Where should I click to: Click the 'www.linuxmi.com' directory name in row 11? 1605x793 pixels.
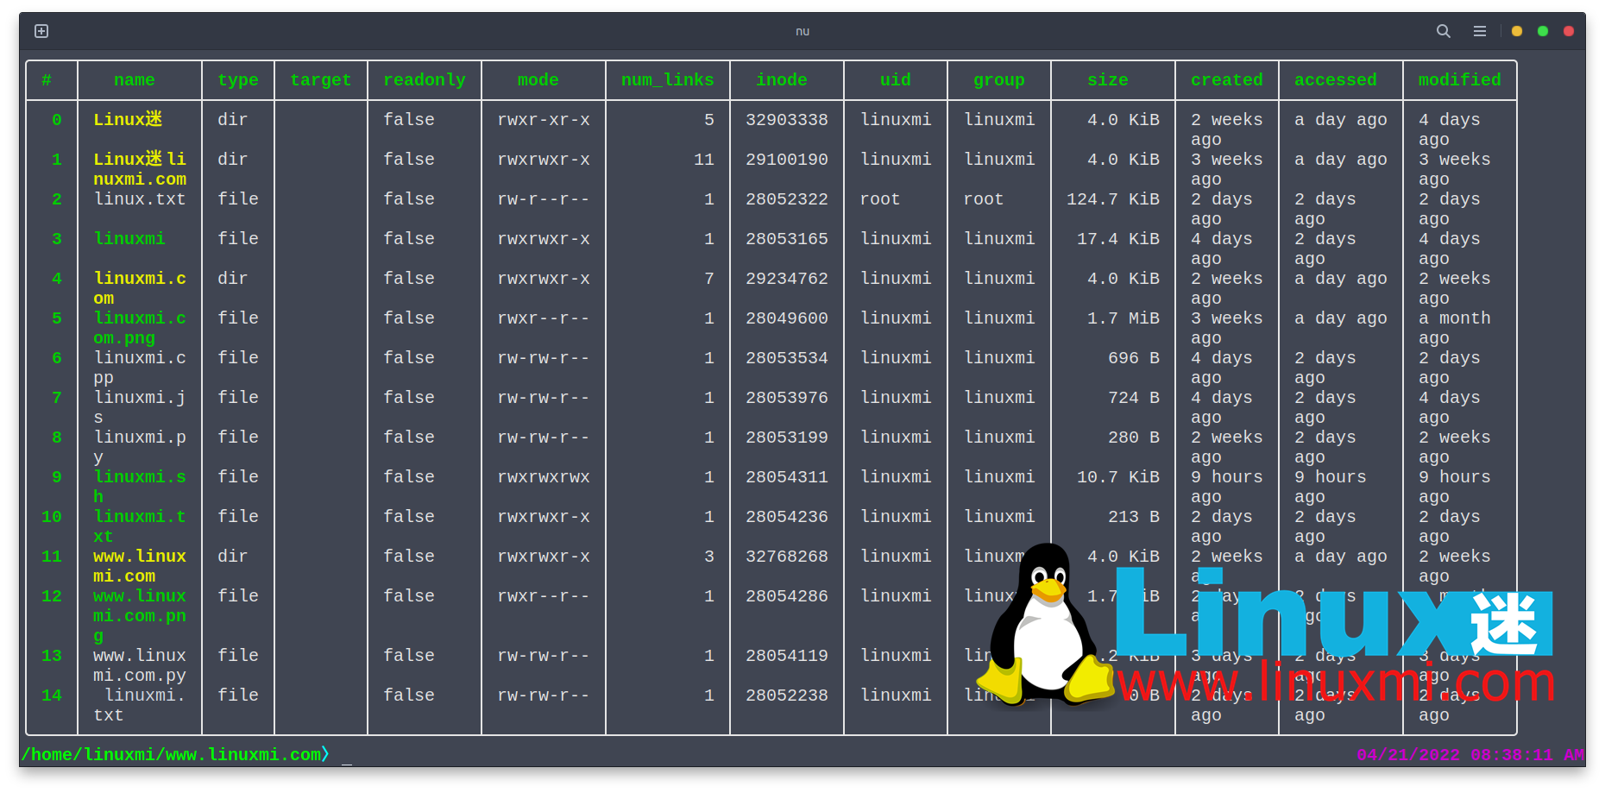tap(140, 566)
